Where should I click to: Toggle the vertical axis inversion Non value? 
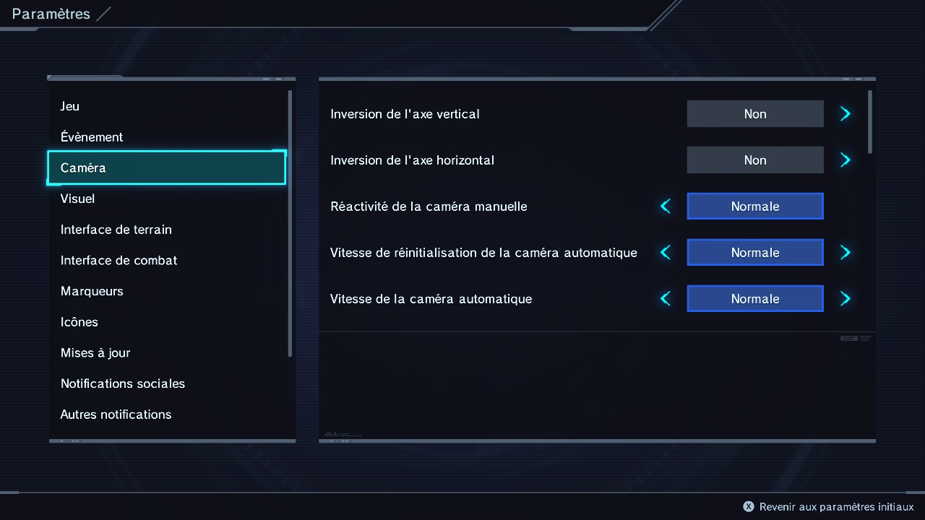[755, 114]
